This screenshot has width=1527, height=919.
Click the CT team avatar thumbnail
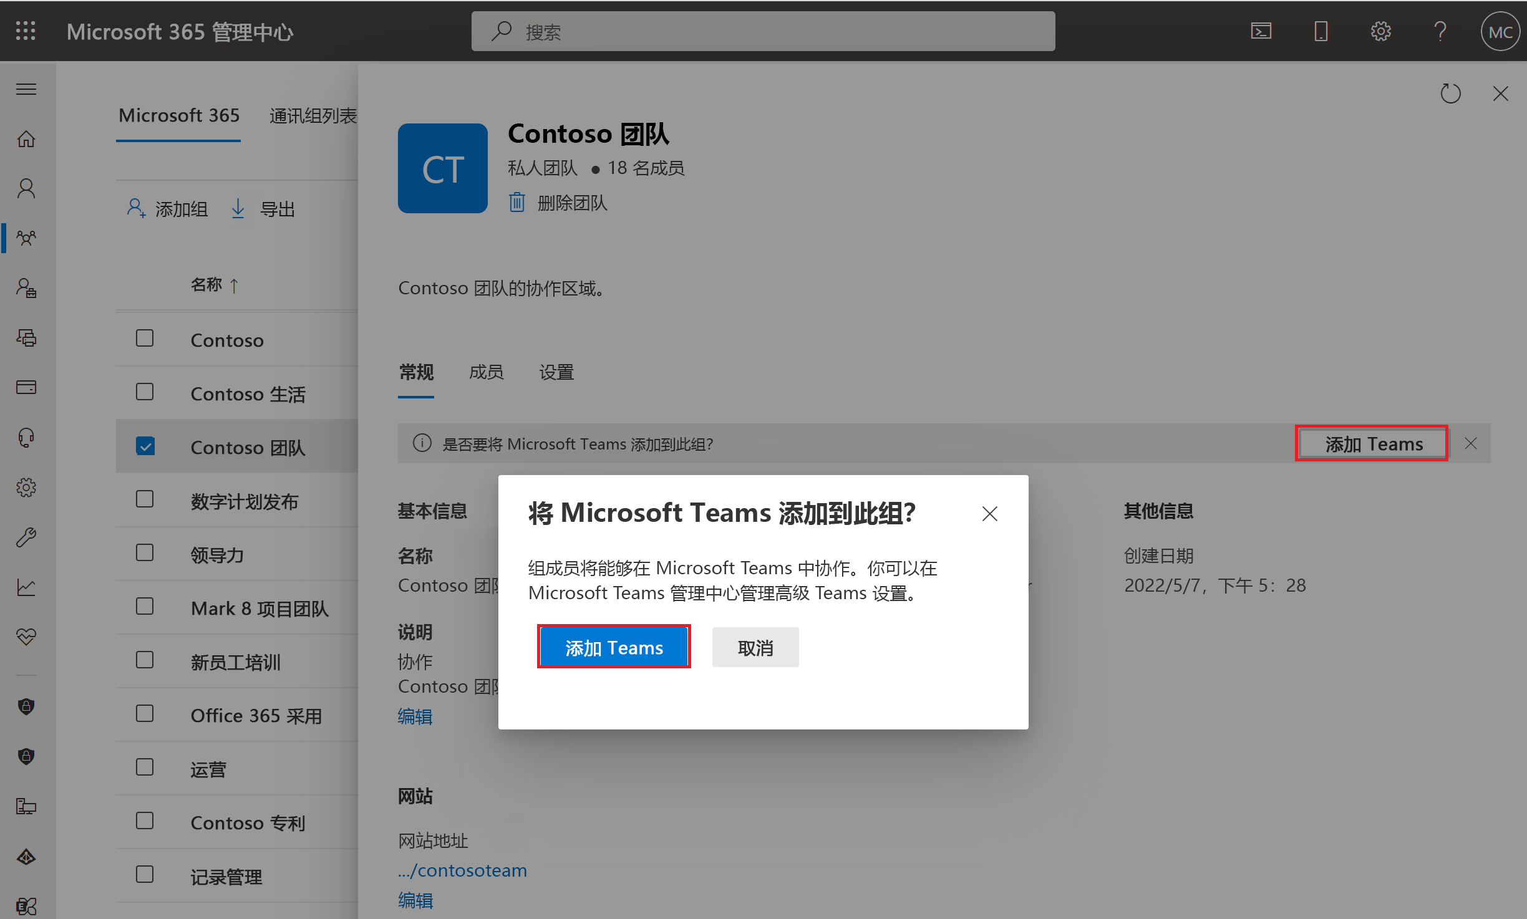click(x=442, y=168)
